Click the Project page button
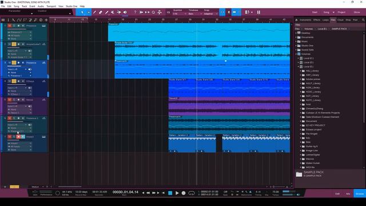The width and height of the screenshot is (366, 206). pos(341,12)
